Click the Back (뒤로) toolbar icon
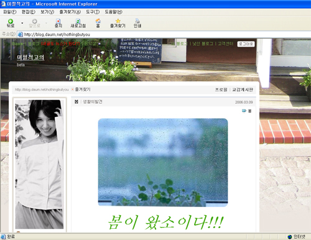The image size is (311, 240). 11,21
